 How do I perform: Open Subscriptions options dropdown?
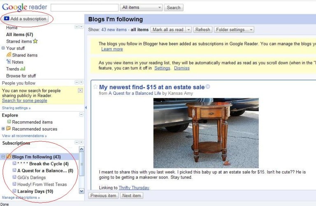(x=81, y=142)
